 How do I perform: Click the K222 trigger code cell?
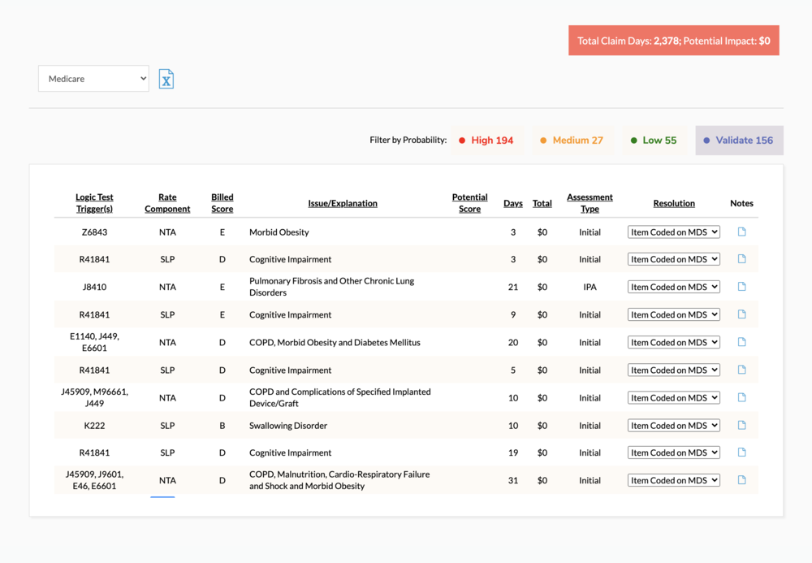point(94,425)
